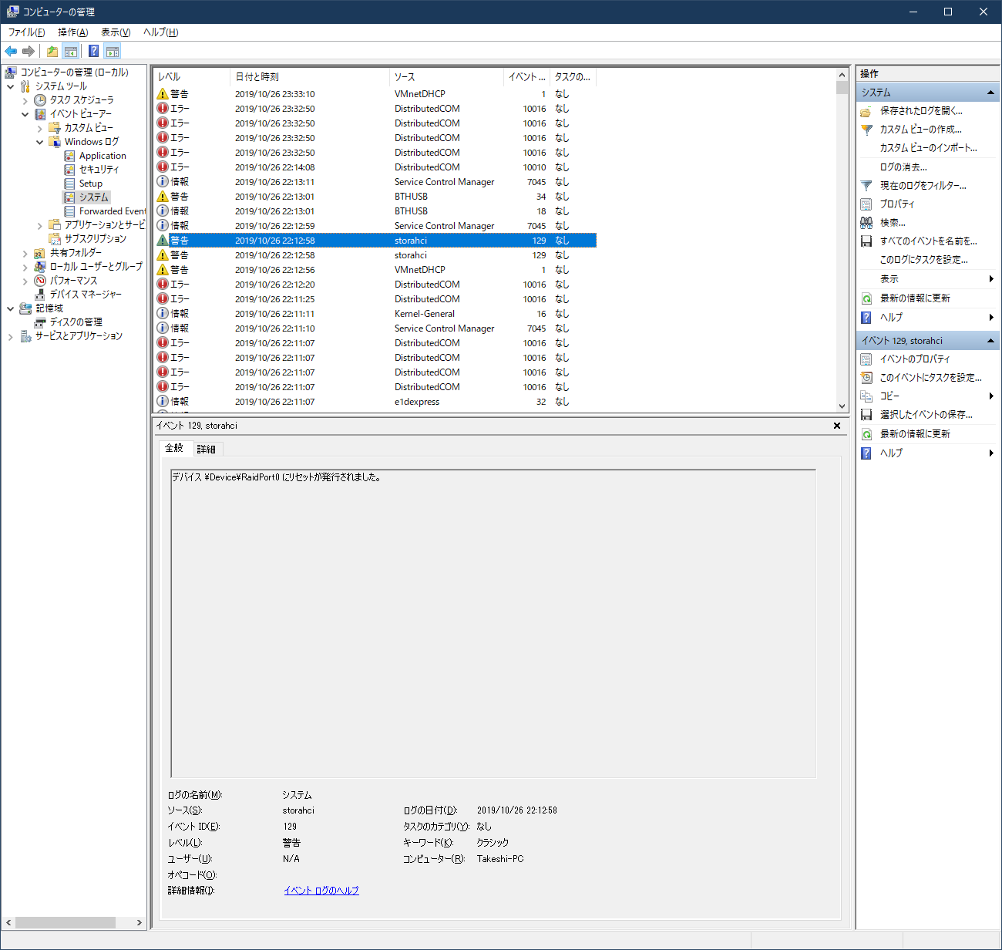The image size is (1002, 950).
Task: Open the ヘルプ(H) menu in menu bar
Action: [160, 32]
